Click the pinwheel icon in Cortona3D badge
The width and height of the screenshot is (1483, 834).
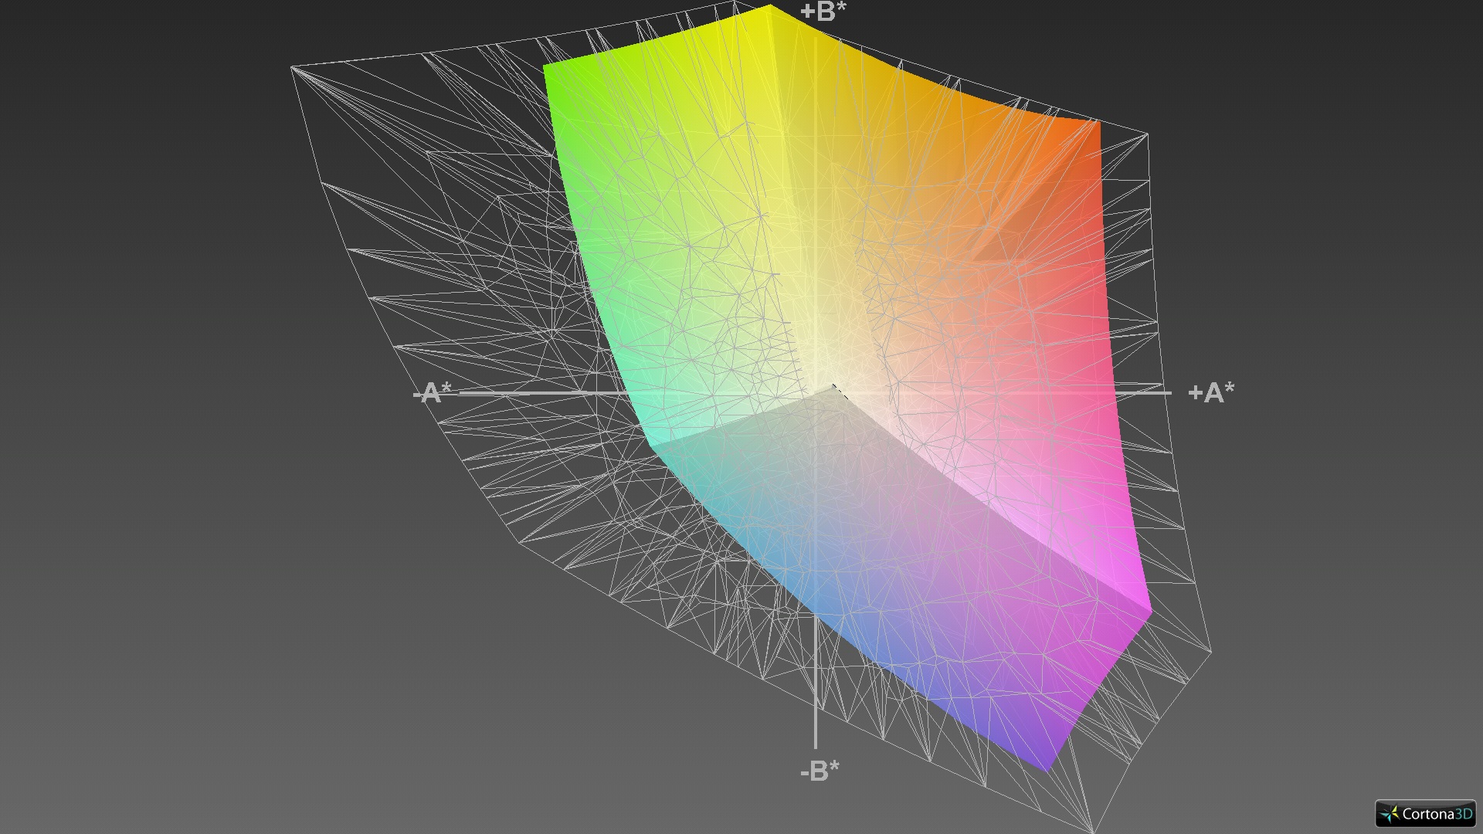pyautogui.click(x=1390, y=814)
